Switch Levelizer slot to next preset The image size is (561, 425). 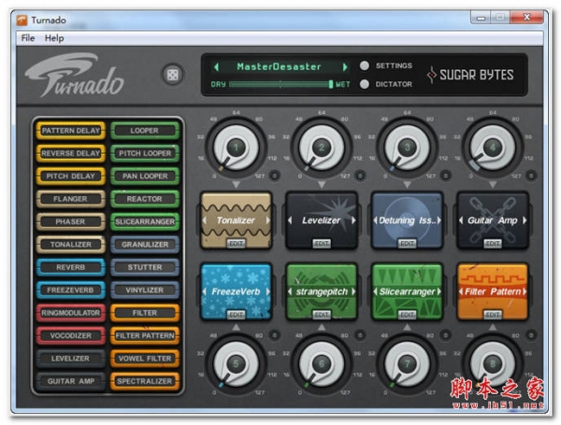click(353, 220)
